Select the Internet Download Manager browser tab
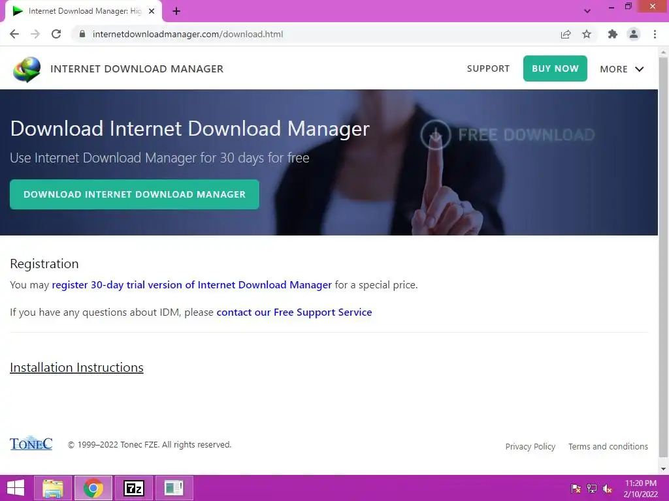 coord(84,12)
